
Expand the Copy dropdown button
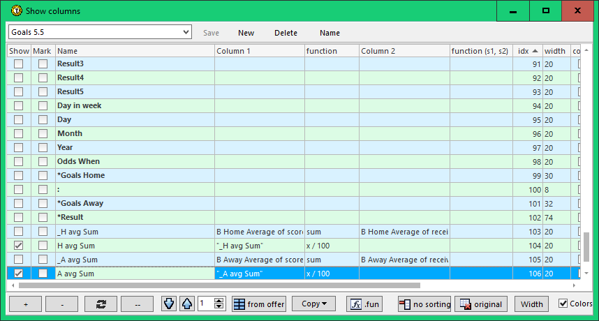pos(313,304)
